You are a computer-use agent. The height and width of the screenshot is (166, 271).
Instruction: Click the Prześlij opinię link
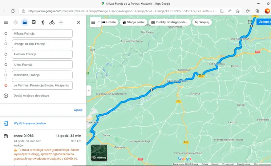point(244,164)
